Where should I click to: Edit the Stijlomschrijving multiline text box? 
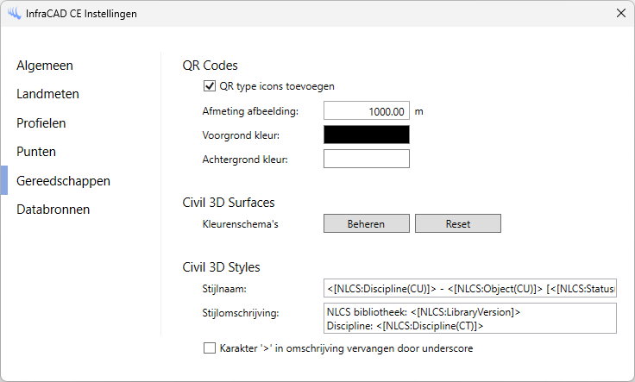tap(470, 318)
